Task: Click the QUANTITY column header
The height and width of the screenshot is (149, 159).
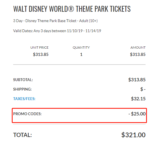Action: 81,48
